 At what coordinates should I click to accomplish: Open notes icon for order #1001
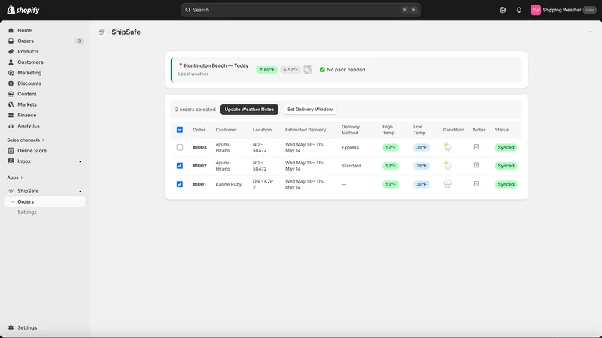(476, 183)
